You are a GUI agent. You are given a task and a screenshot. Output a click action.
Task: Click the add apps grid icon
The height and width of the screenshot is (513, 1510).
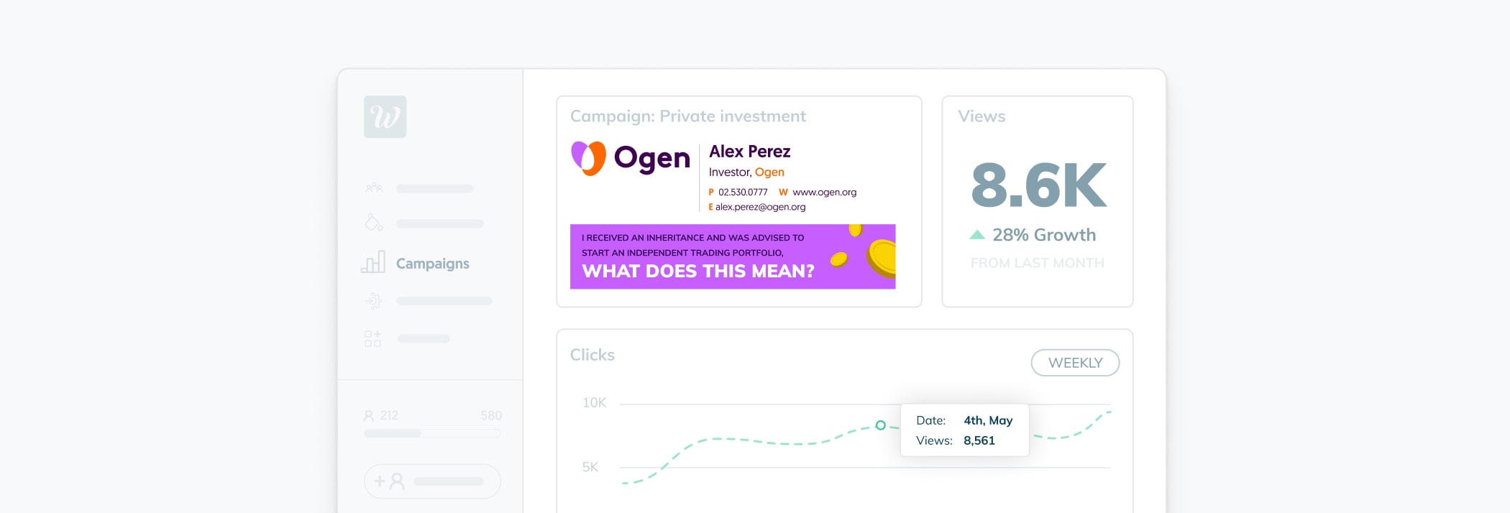coord(372,338)
